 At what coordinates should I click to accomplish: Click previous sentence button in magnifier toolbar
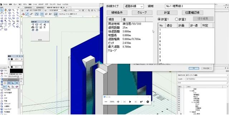(124, 102)
